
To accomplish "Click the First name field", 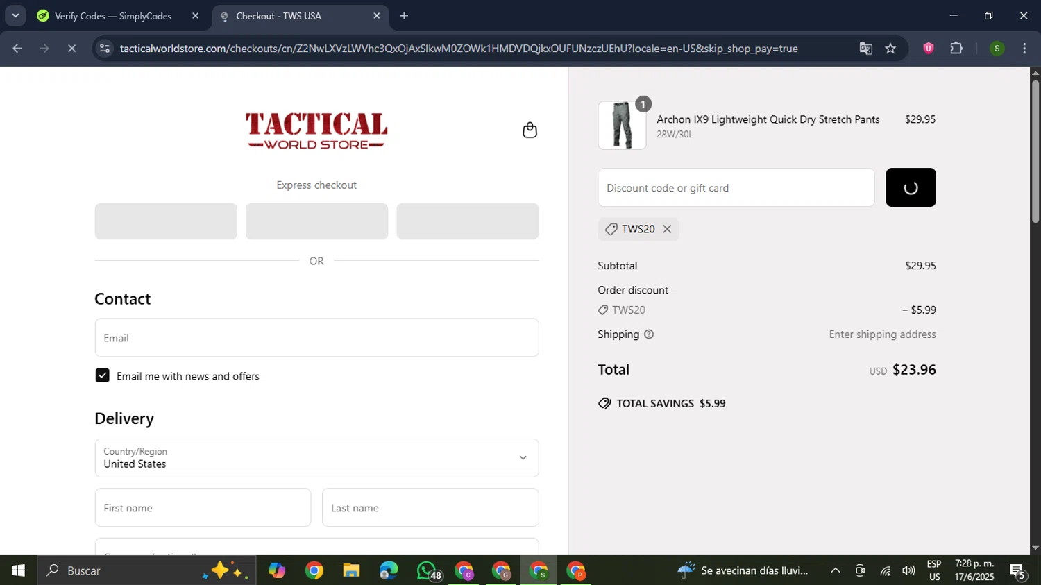I will 203,507.
